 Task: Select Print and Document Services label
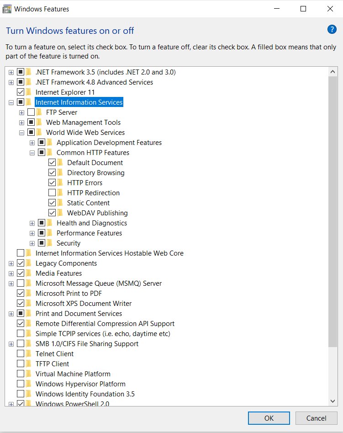click(79, 313)
